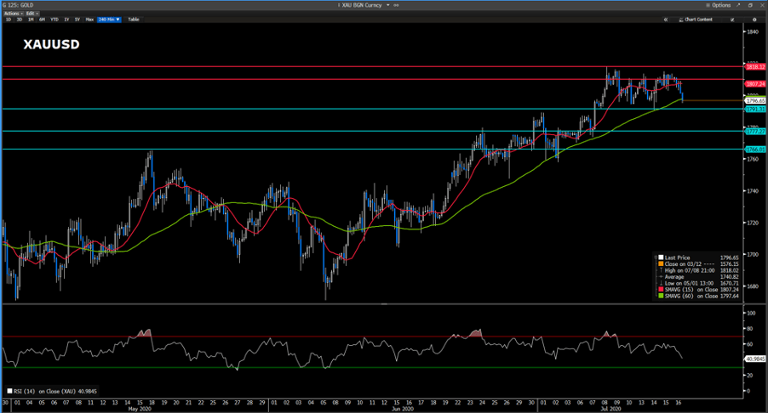Click the G 125: GOLD window title

[18, 5]
